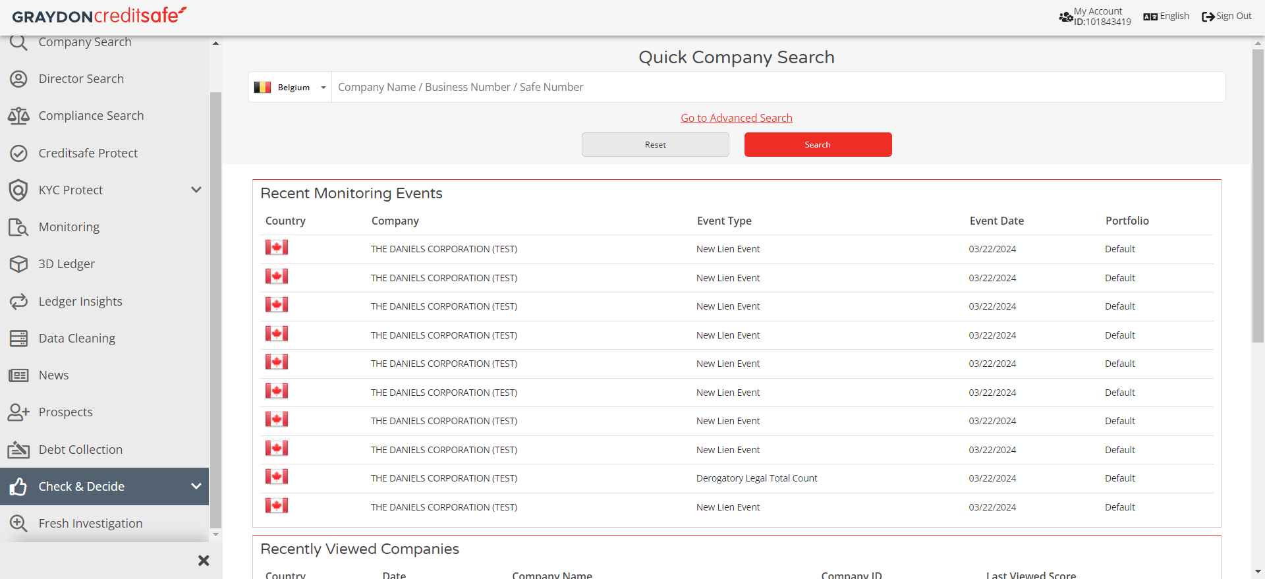Click the Country column header in Monitoring Events
1265x579 pixels.
(285, 221)
